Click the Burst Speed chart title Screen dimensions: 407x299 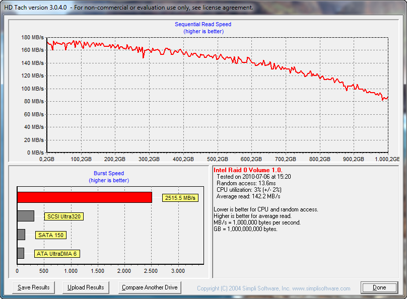coord(109,173)
